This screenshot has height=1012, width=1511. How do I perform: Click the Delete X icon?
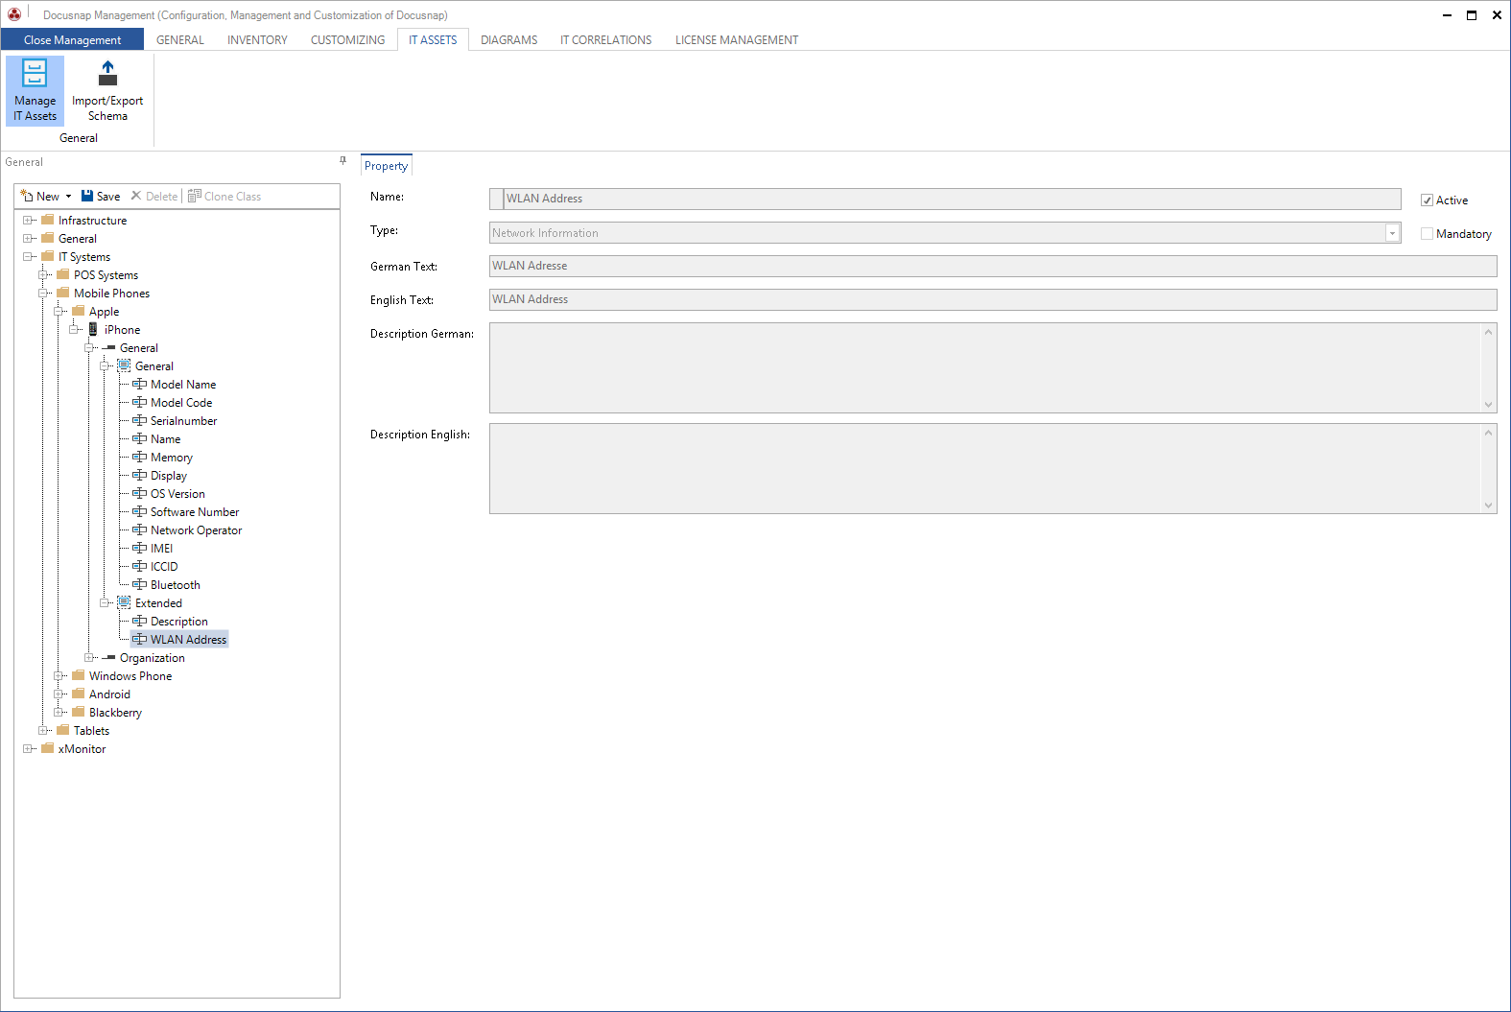[136, 196]
